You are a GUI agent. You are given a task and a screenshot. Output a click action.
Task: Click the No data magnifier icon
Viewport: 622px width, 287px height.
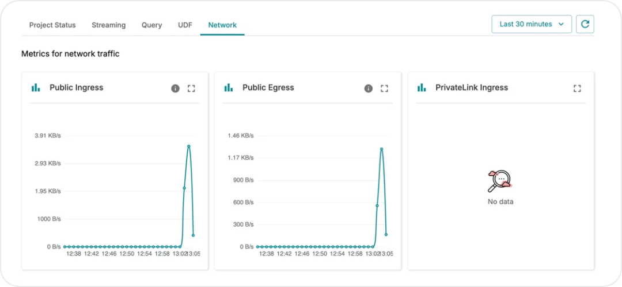pos(499,181)
